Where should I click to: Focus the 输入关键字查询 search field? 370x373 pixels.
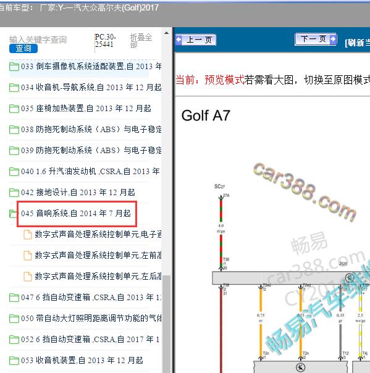pyautogui.click(x=38, y=40)
